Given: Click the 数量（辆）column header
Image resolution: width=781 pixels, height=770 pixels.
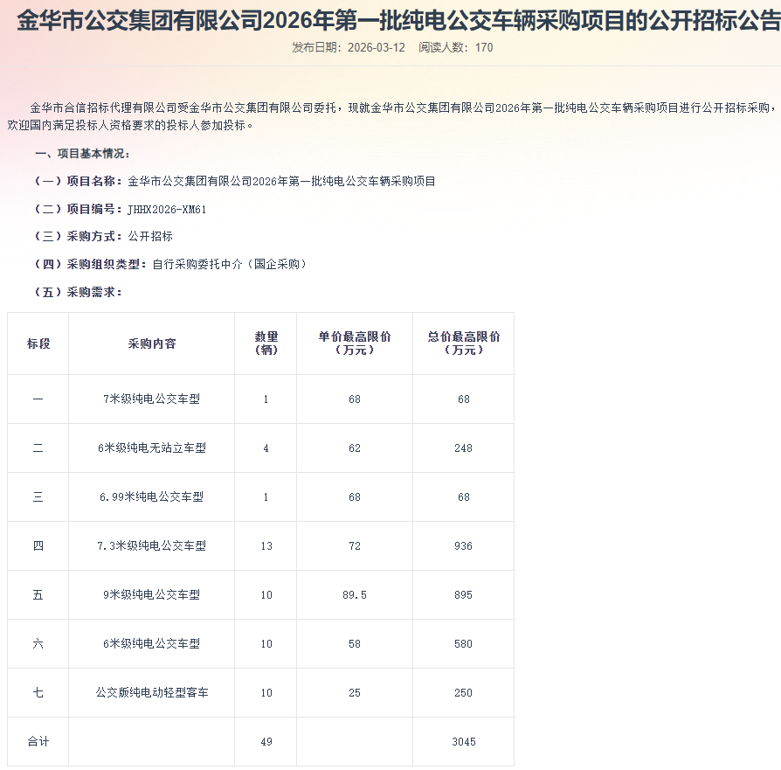Looking at the screenshot, I should (x=265, y=343).
